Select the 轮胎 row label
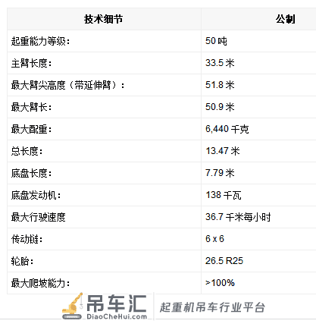 (x=22, y=261)
